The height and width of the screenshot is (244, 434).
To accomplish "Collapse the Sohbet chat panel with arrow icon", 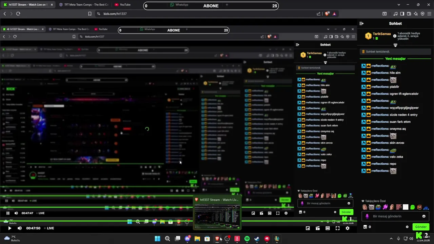I will [x=361, y=24].
